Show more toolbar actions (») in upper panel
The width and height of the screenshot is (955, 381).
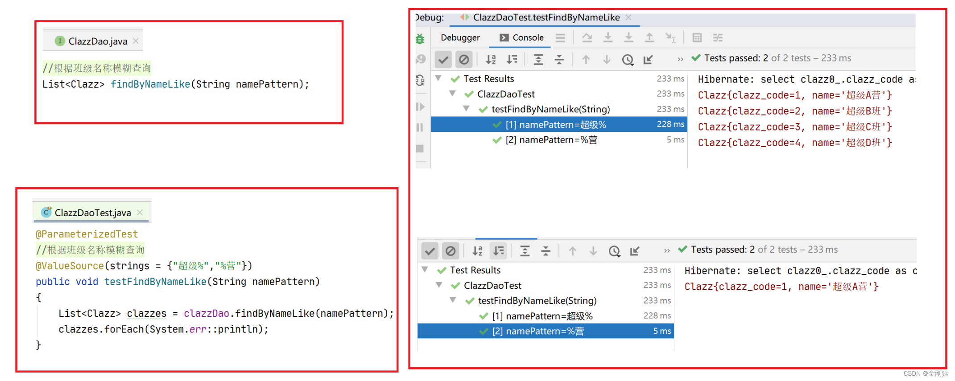pos(680,59)
